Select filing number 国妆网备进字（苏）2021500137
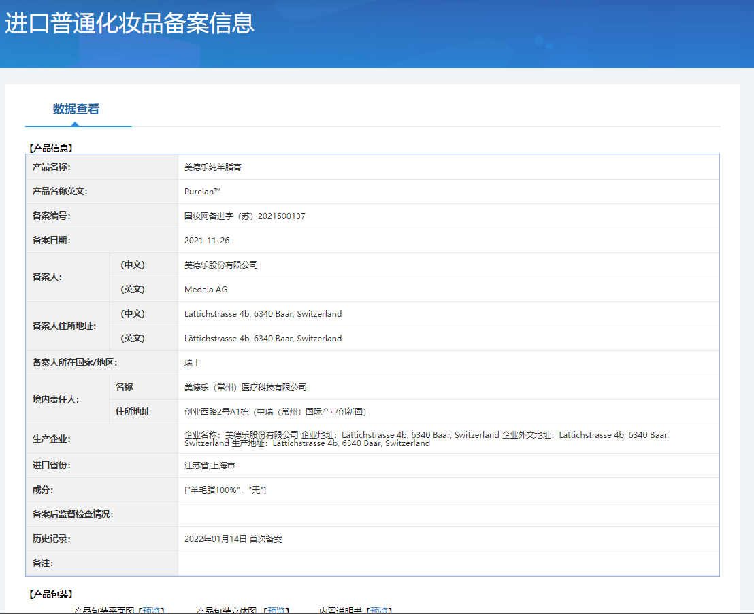Viewport: 754px width, 614px height. coord(244,216)
